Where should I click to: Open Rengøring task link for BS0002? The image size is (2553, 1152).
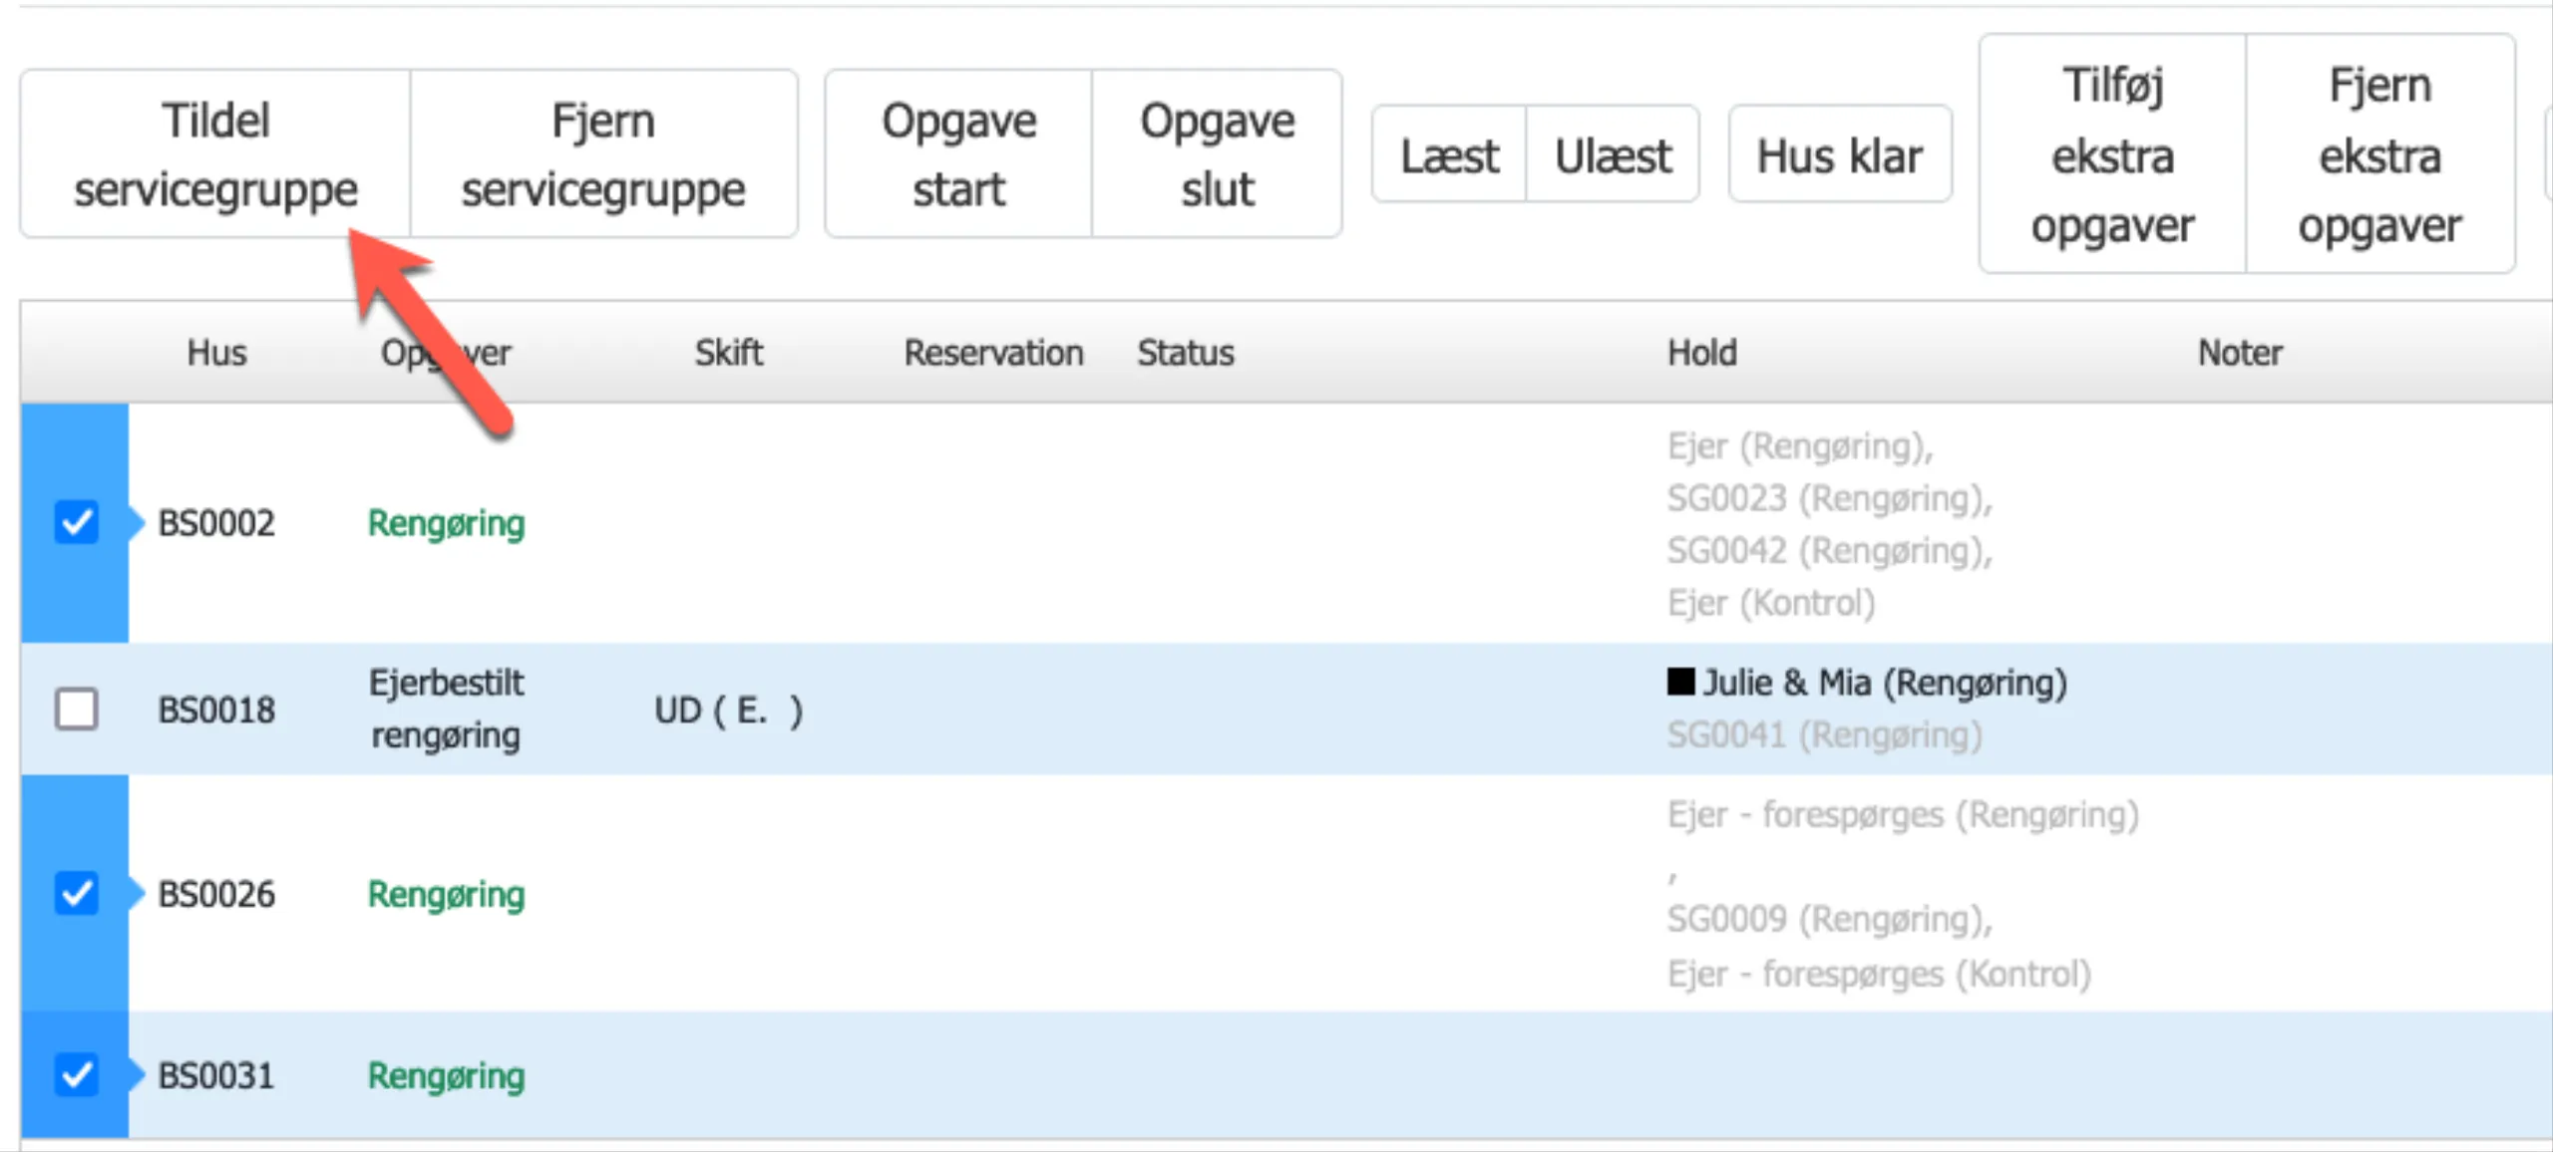(446, 523)
